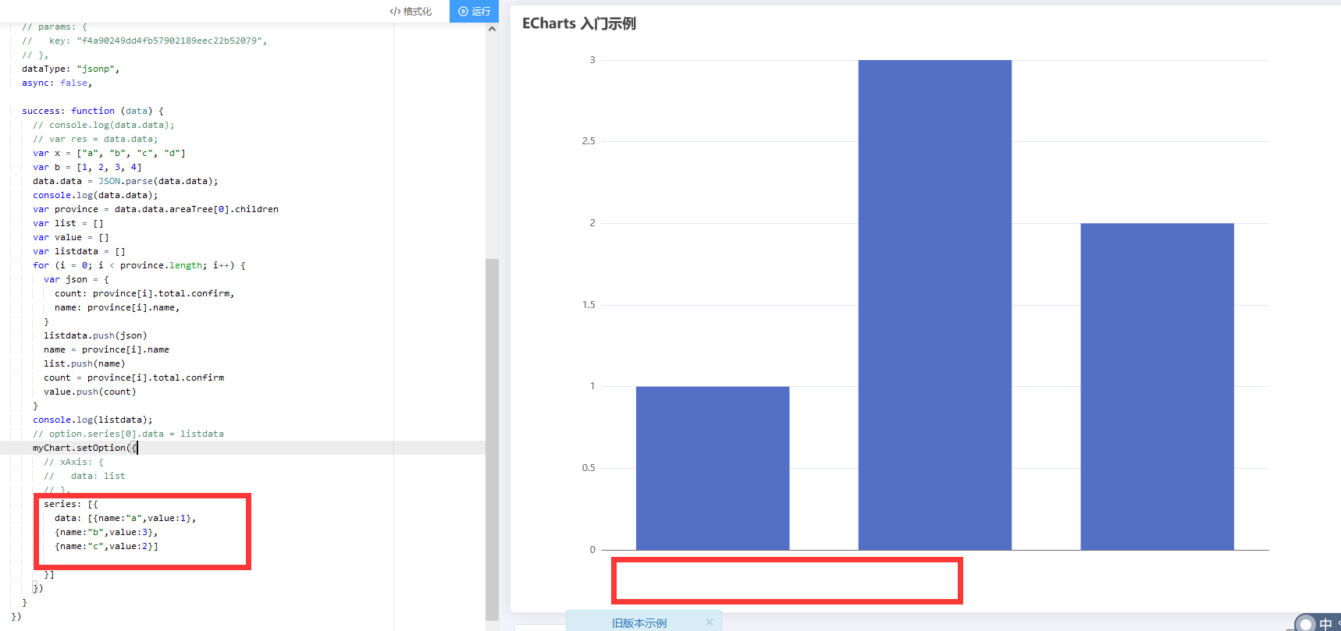
Task: Click the 'series: [{' code line
Action: (70, 504)
